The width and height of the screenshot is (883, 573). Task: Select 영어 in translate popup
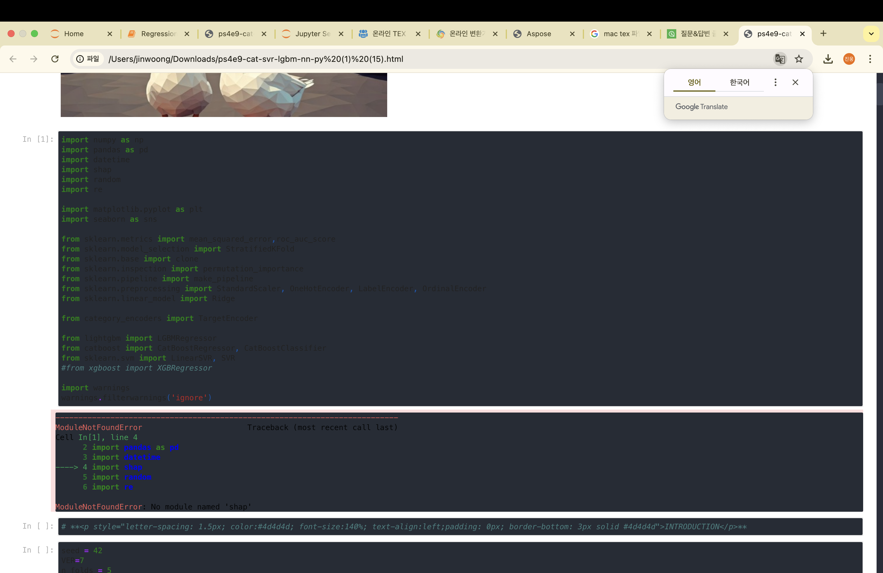click(694, 82)
